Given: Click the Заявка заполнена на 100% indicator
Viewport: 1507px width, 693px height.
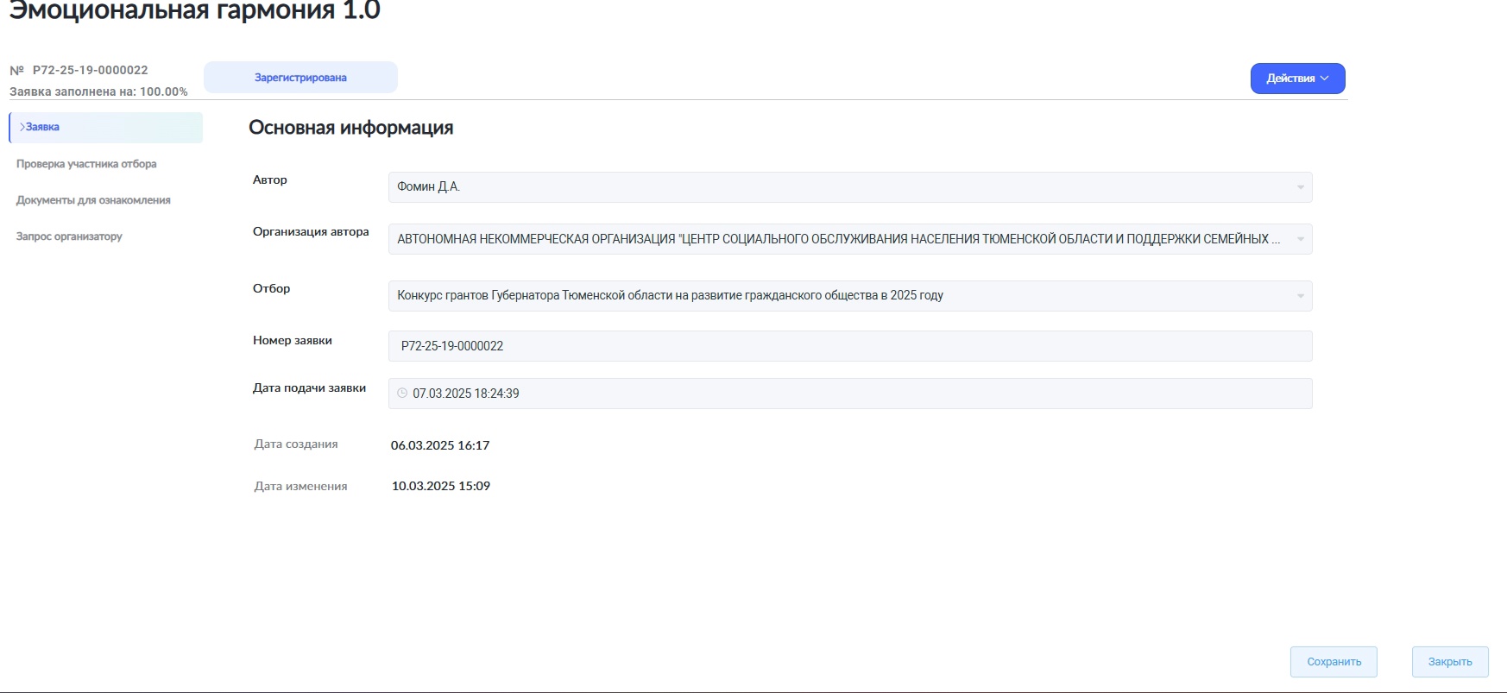Looking at the screenshot, I should click(98, 91).
